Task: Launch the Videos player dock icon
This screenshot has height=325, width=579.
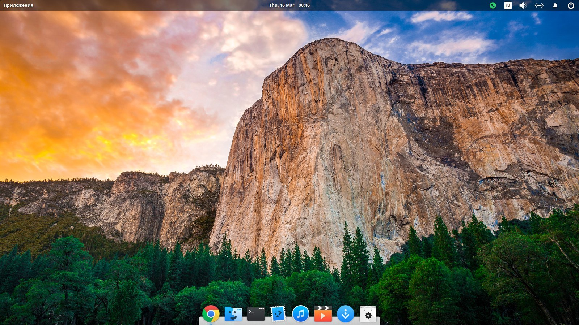Action: click(323, 313)
